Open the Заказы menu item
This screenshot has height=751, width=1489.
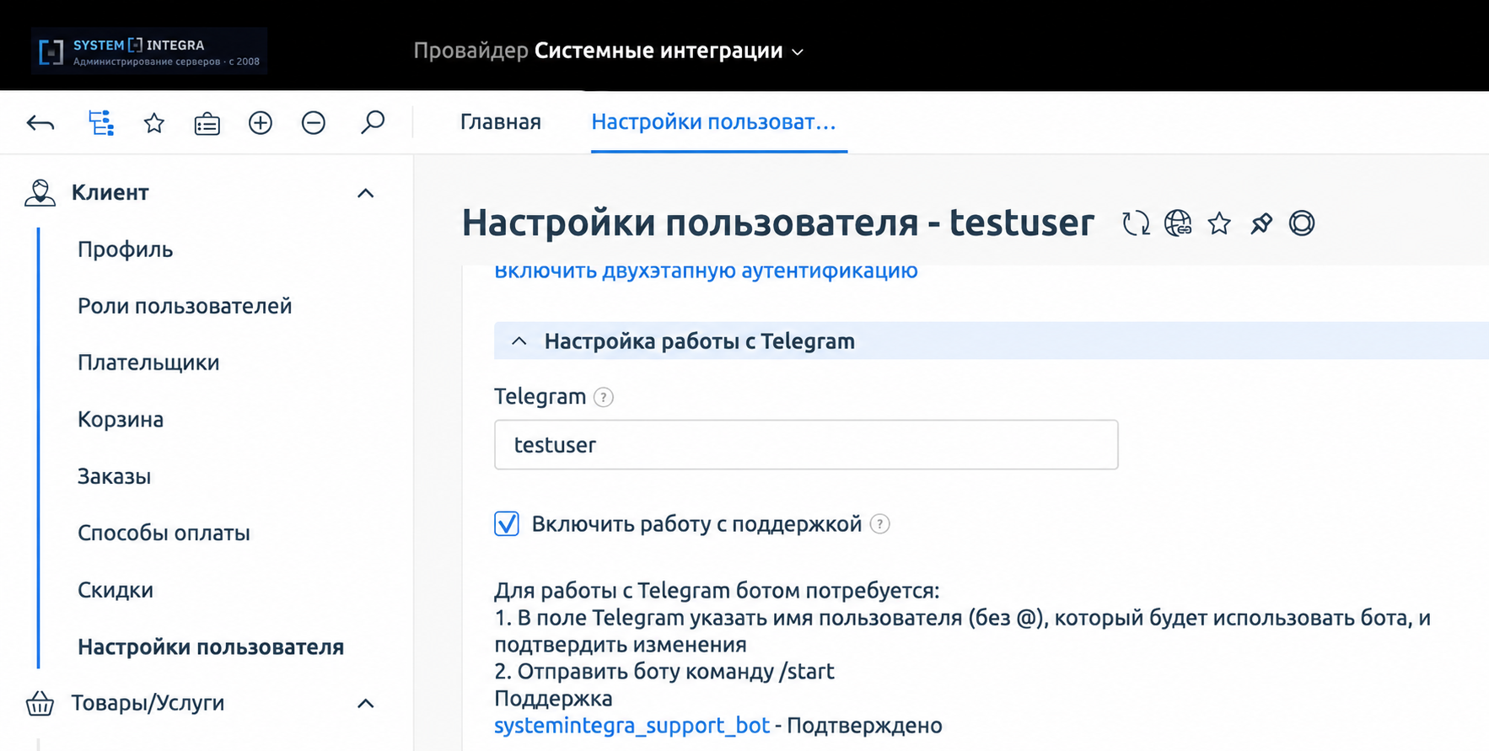click(x=115, y=476)
